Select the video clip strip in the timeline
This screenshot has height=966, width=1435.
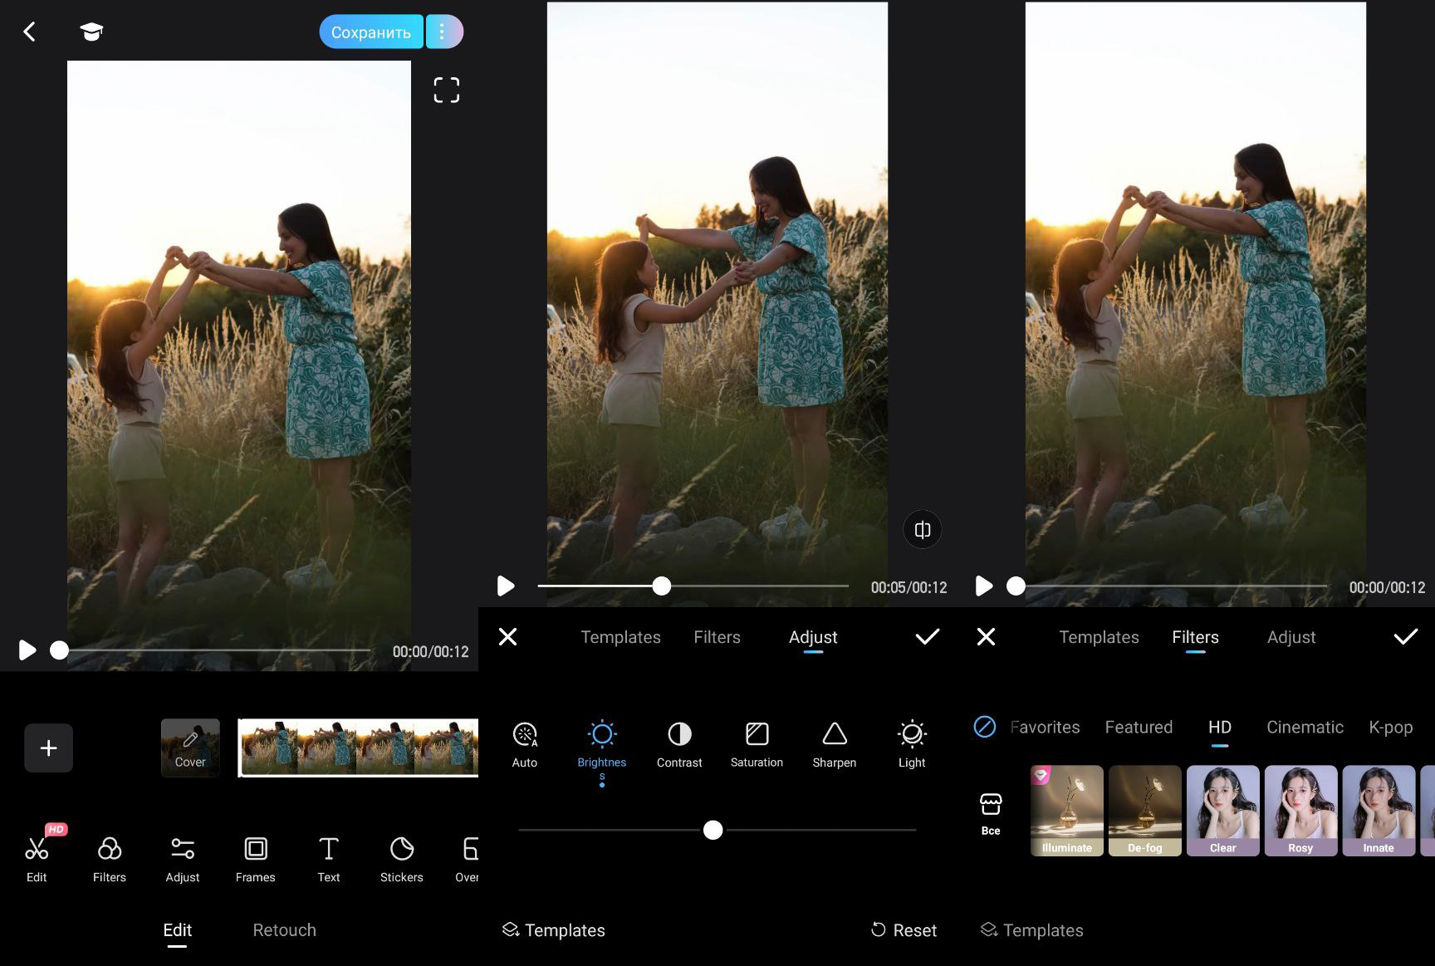(x=358, y=748)
